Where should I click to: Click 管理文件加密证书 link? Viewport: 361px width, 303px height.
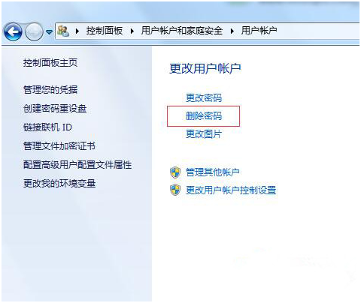[59, 146]
